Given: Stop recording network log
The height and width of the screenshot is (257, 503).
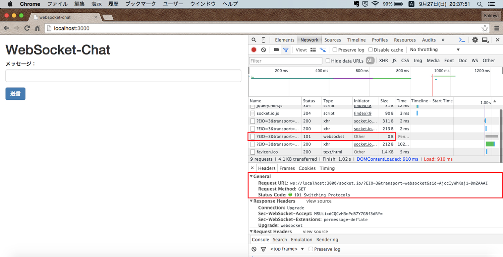Looking at the screenshot, I should point(254,50).
